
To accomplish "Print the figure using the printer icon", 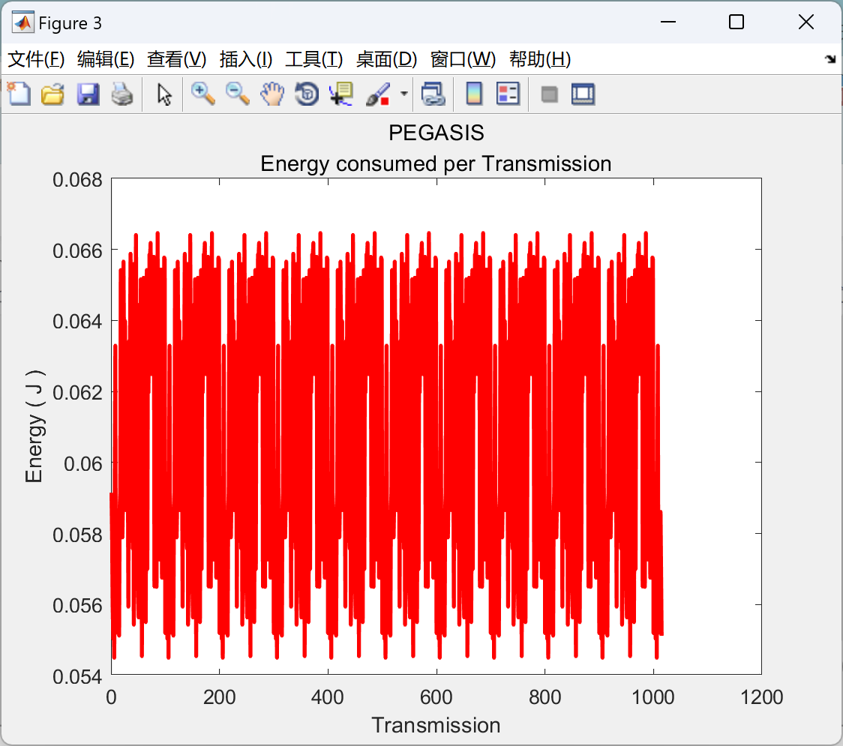I will [x=122, y=94].
